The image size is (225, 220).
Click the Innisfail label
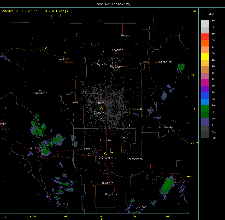click(108, 85)
